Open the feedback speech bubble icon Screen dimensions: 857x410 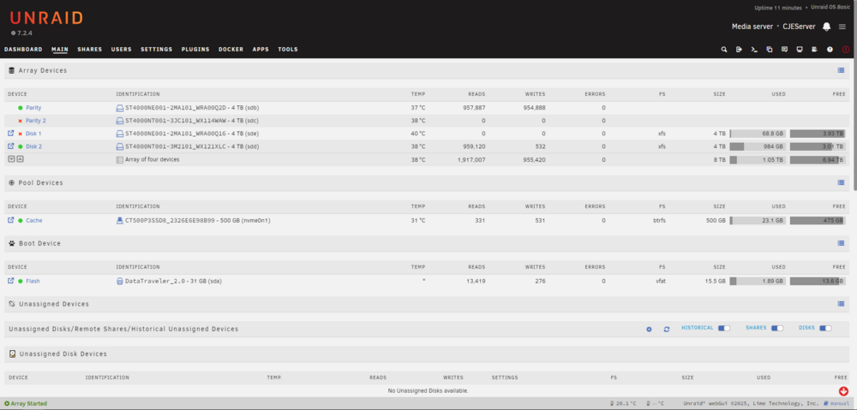pyautogui.click(x=784, y=49)
